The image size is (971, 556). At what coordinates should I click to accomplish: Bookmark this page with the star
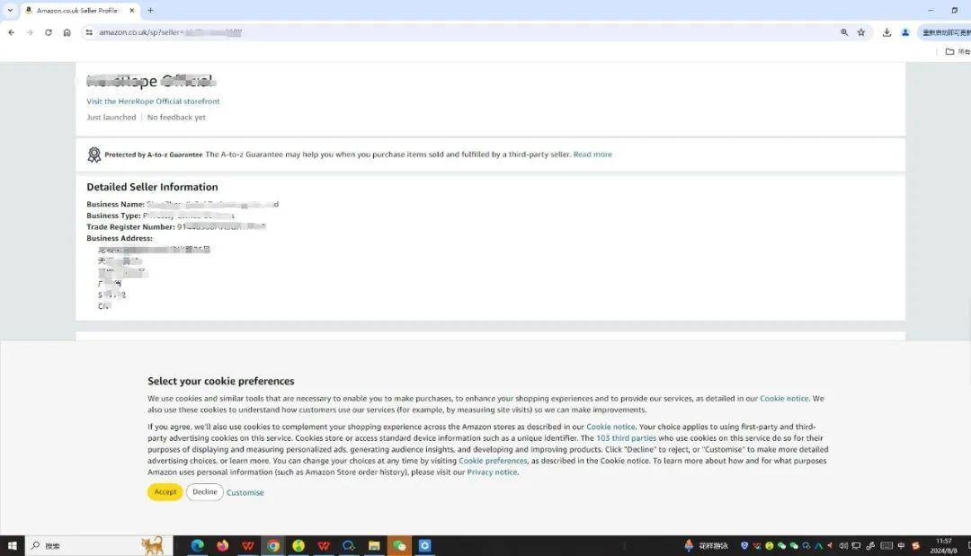click(x=861, y=32)
